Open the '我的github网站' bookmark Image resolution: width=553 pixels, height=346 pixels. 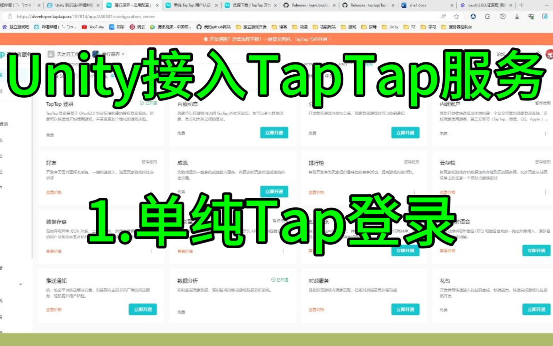[213, 27]
